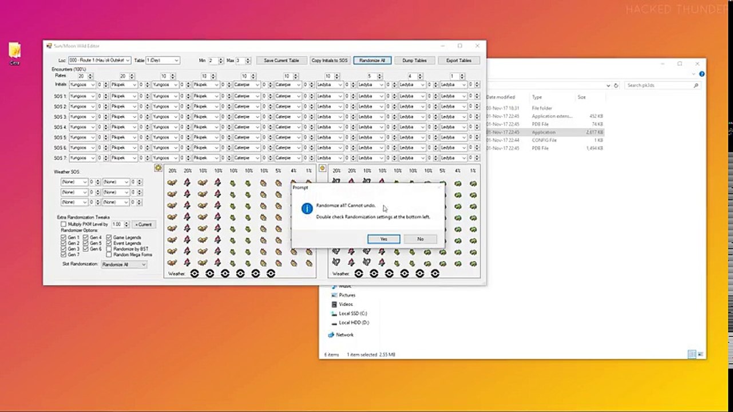Open File Explorer help via the blue question mark
The width and height of the screenshot is (733, 412).
(702, 74)
